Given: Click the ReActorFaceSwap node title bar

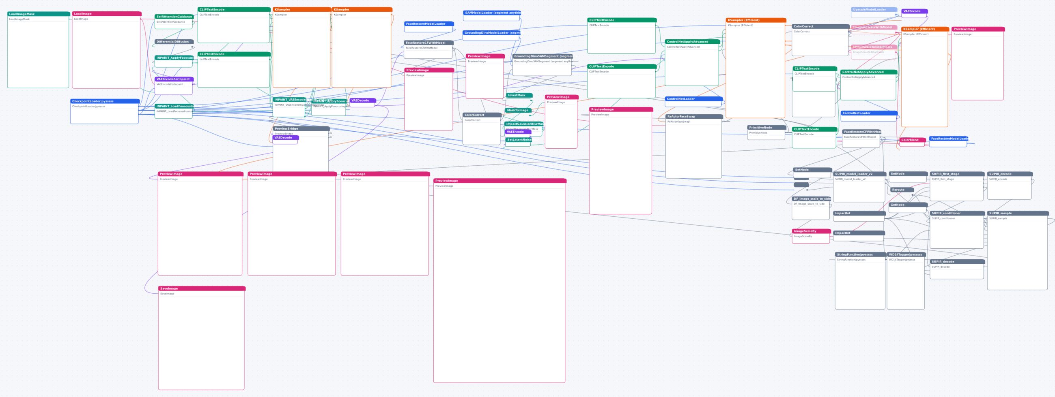Looking at the screenshot, I should coord(694,117).
